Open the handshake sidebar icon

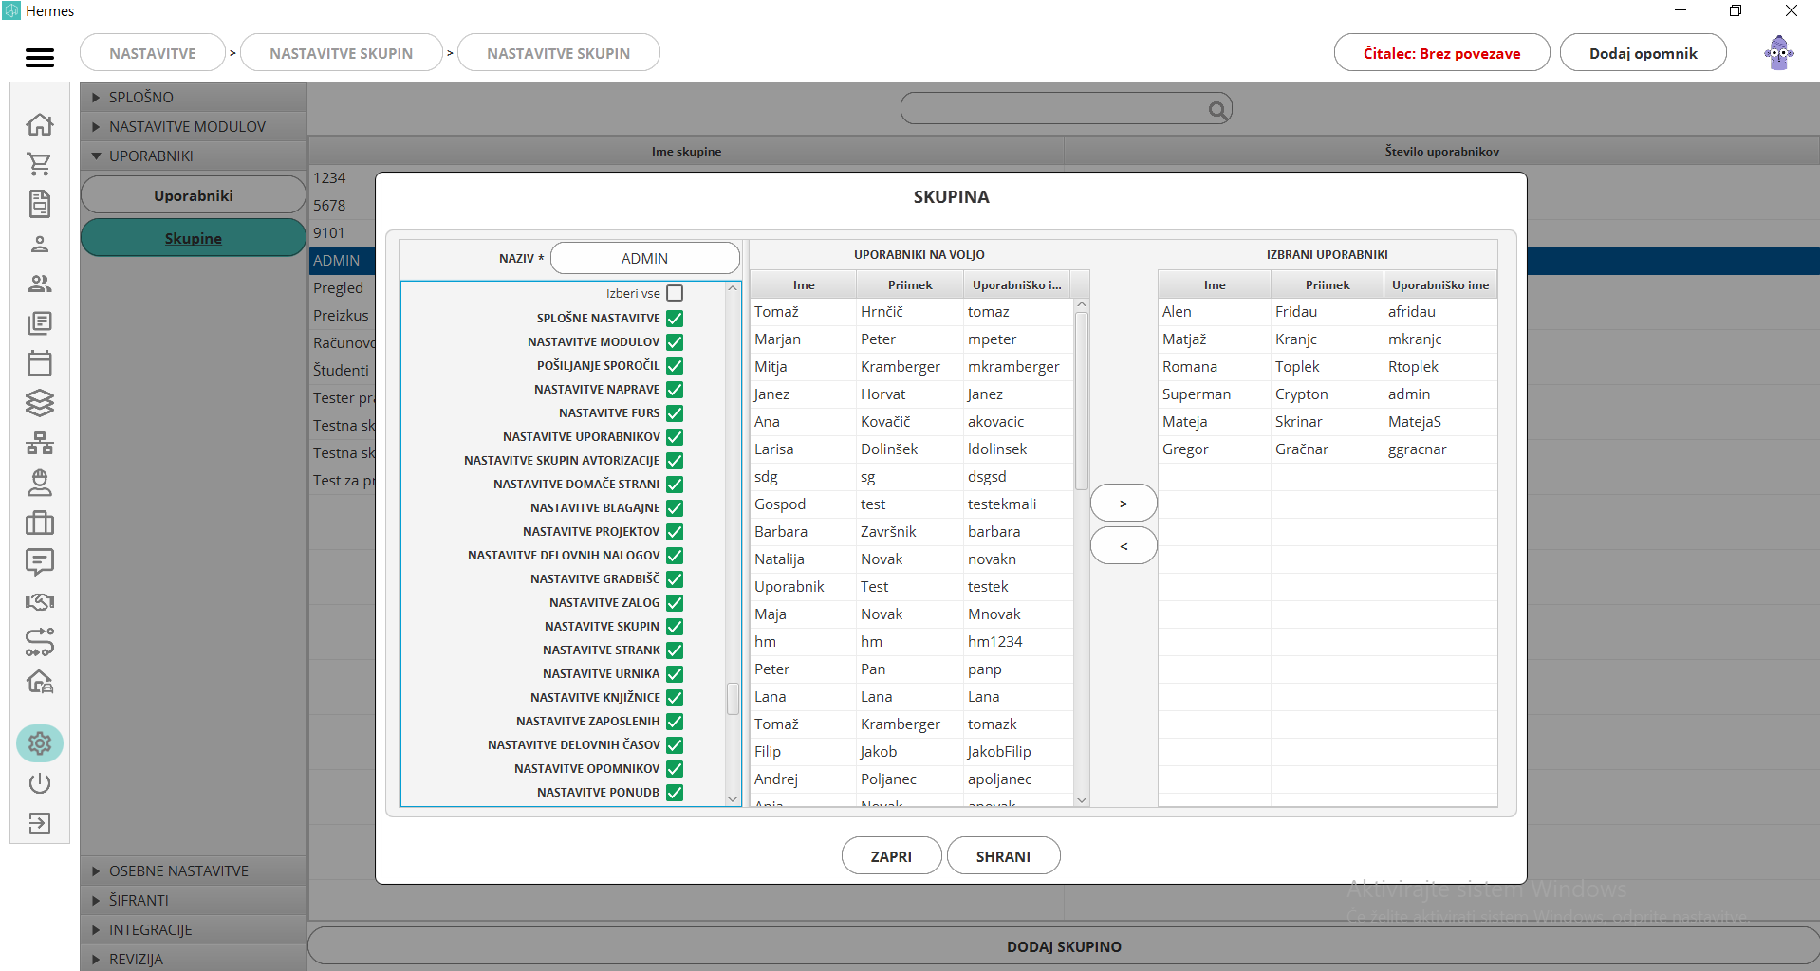(x=40, y=602)
